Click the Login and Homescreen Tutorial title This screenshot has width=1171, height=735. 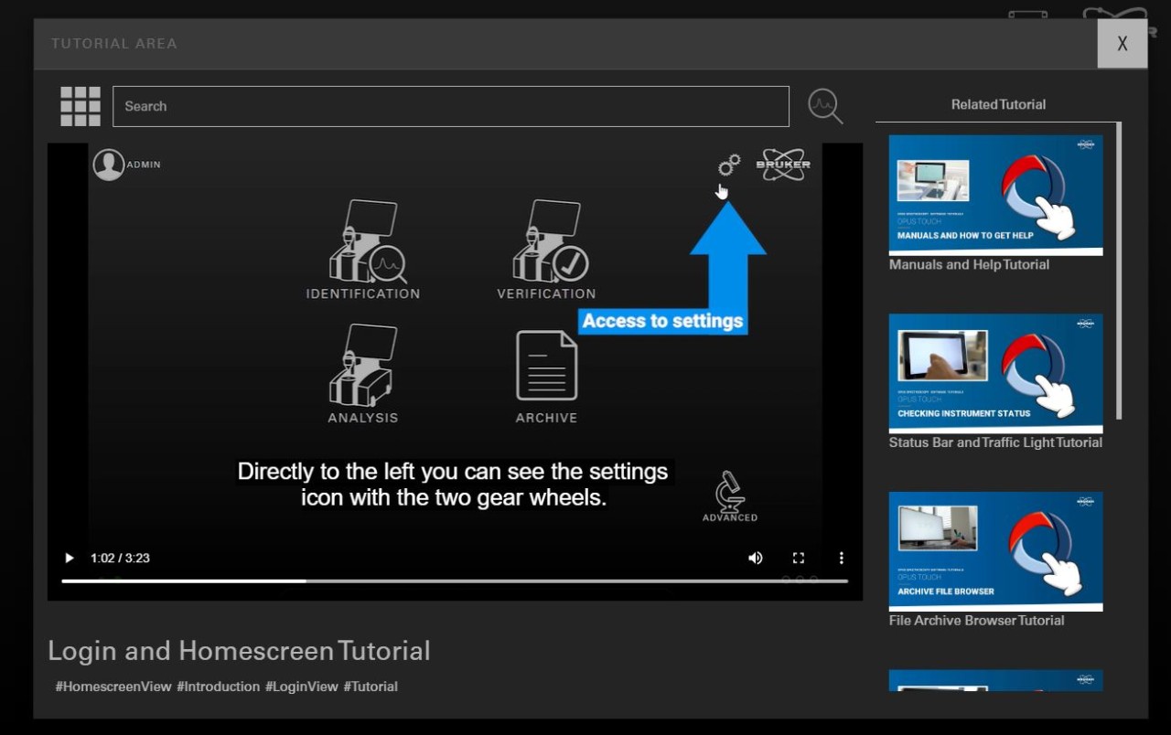239,651
